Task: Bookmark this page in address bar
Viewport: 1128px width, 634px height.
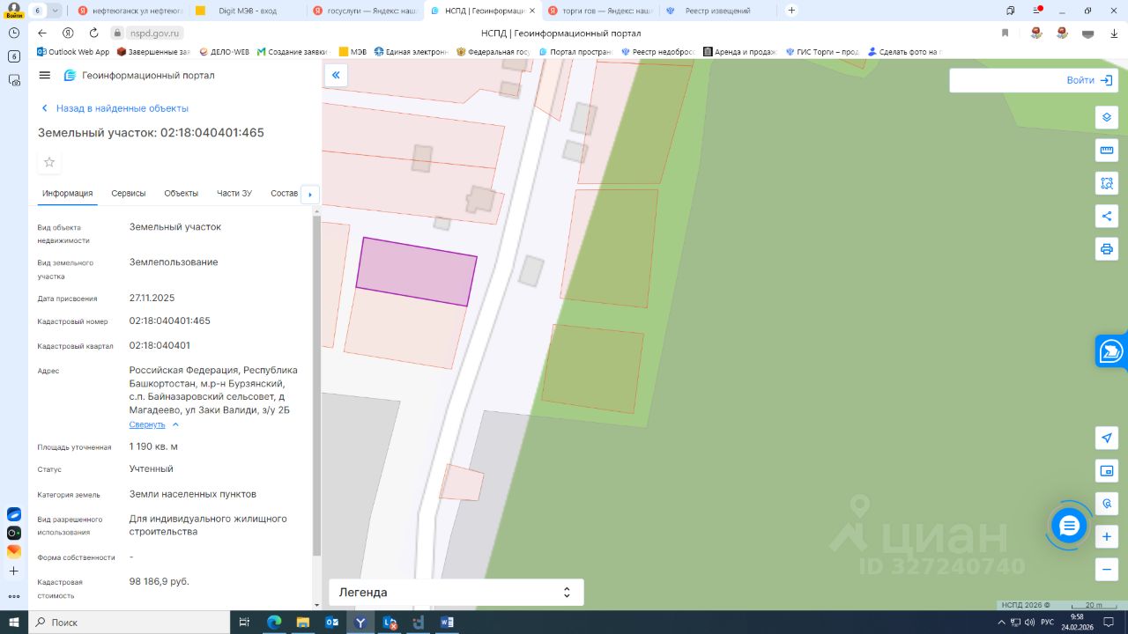Action: [1005, 33]
